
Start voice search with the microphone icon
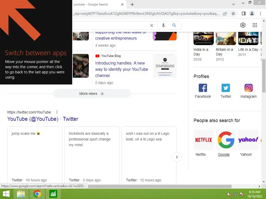163,25
